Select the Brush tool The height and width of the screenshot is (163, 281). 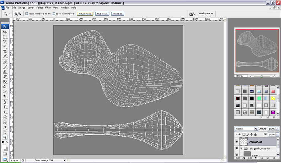5,67
